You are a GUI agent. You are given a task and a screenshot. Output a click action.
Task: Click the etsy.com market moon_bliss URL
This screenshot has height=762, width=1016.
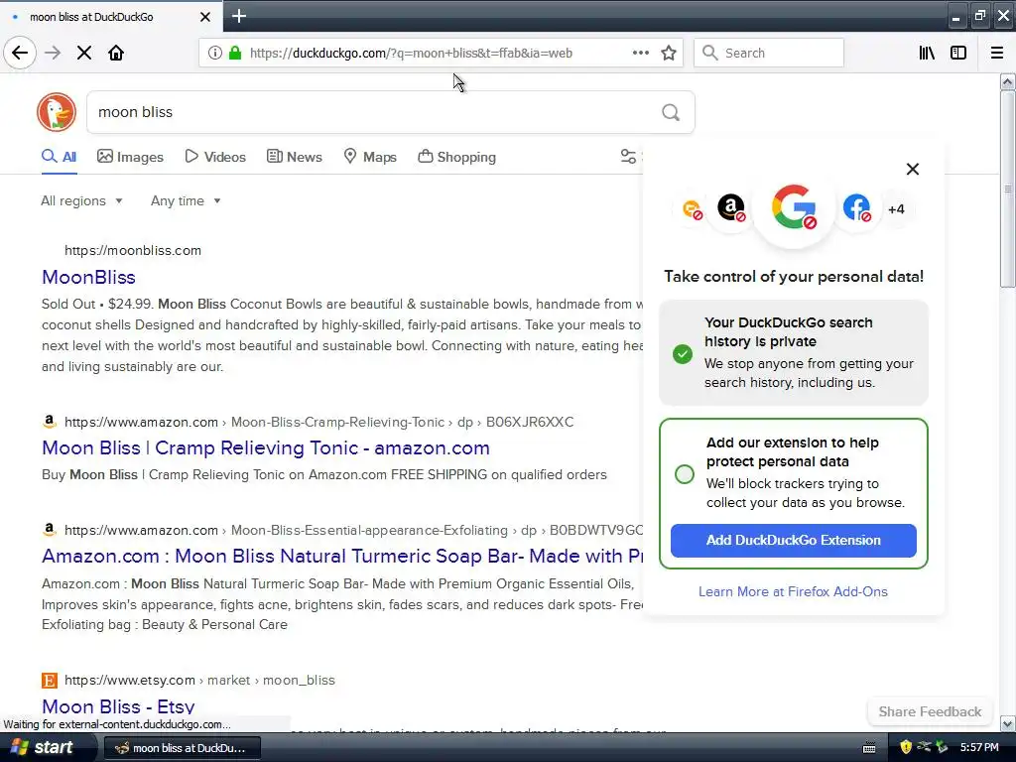point(199,681)
